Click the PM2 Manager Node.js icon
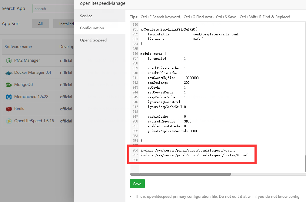 (9, 60)
